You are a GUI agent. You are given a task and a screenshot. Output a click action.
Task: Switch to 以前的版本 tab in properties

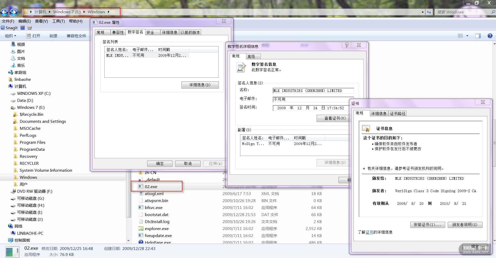tap(190, 32)
